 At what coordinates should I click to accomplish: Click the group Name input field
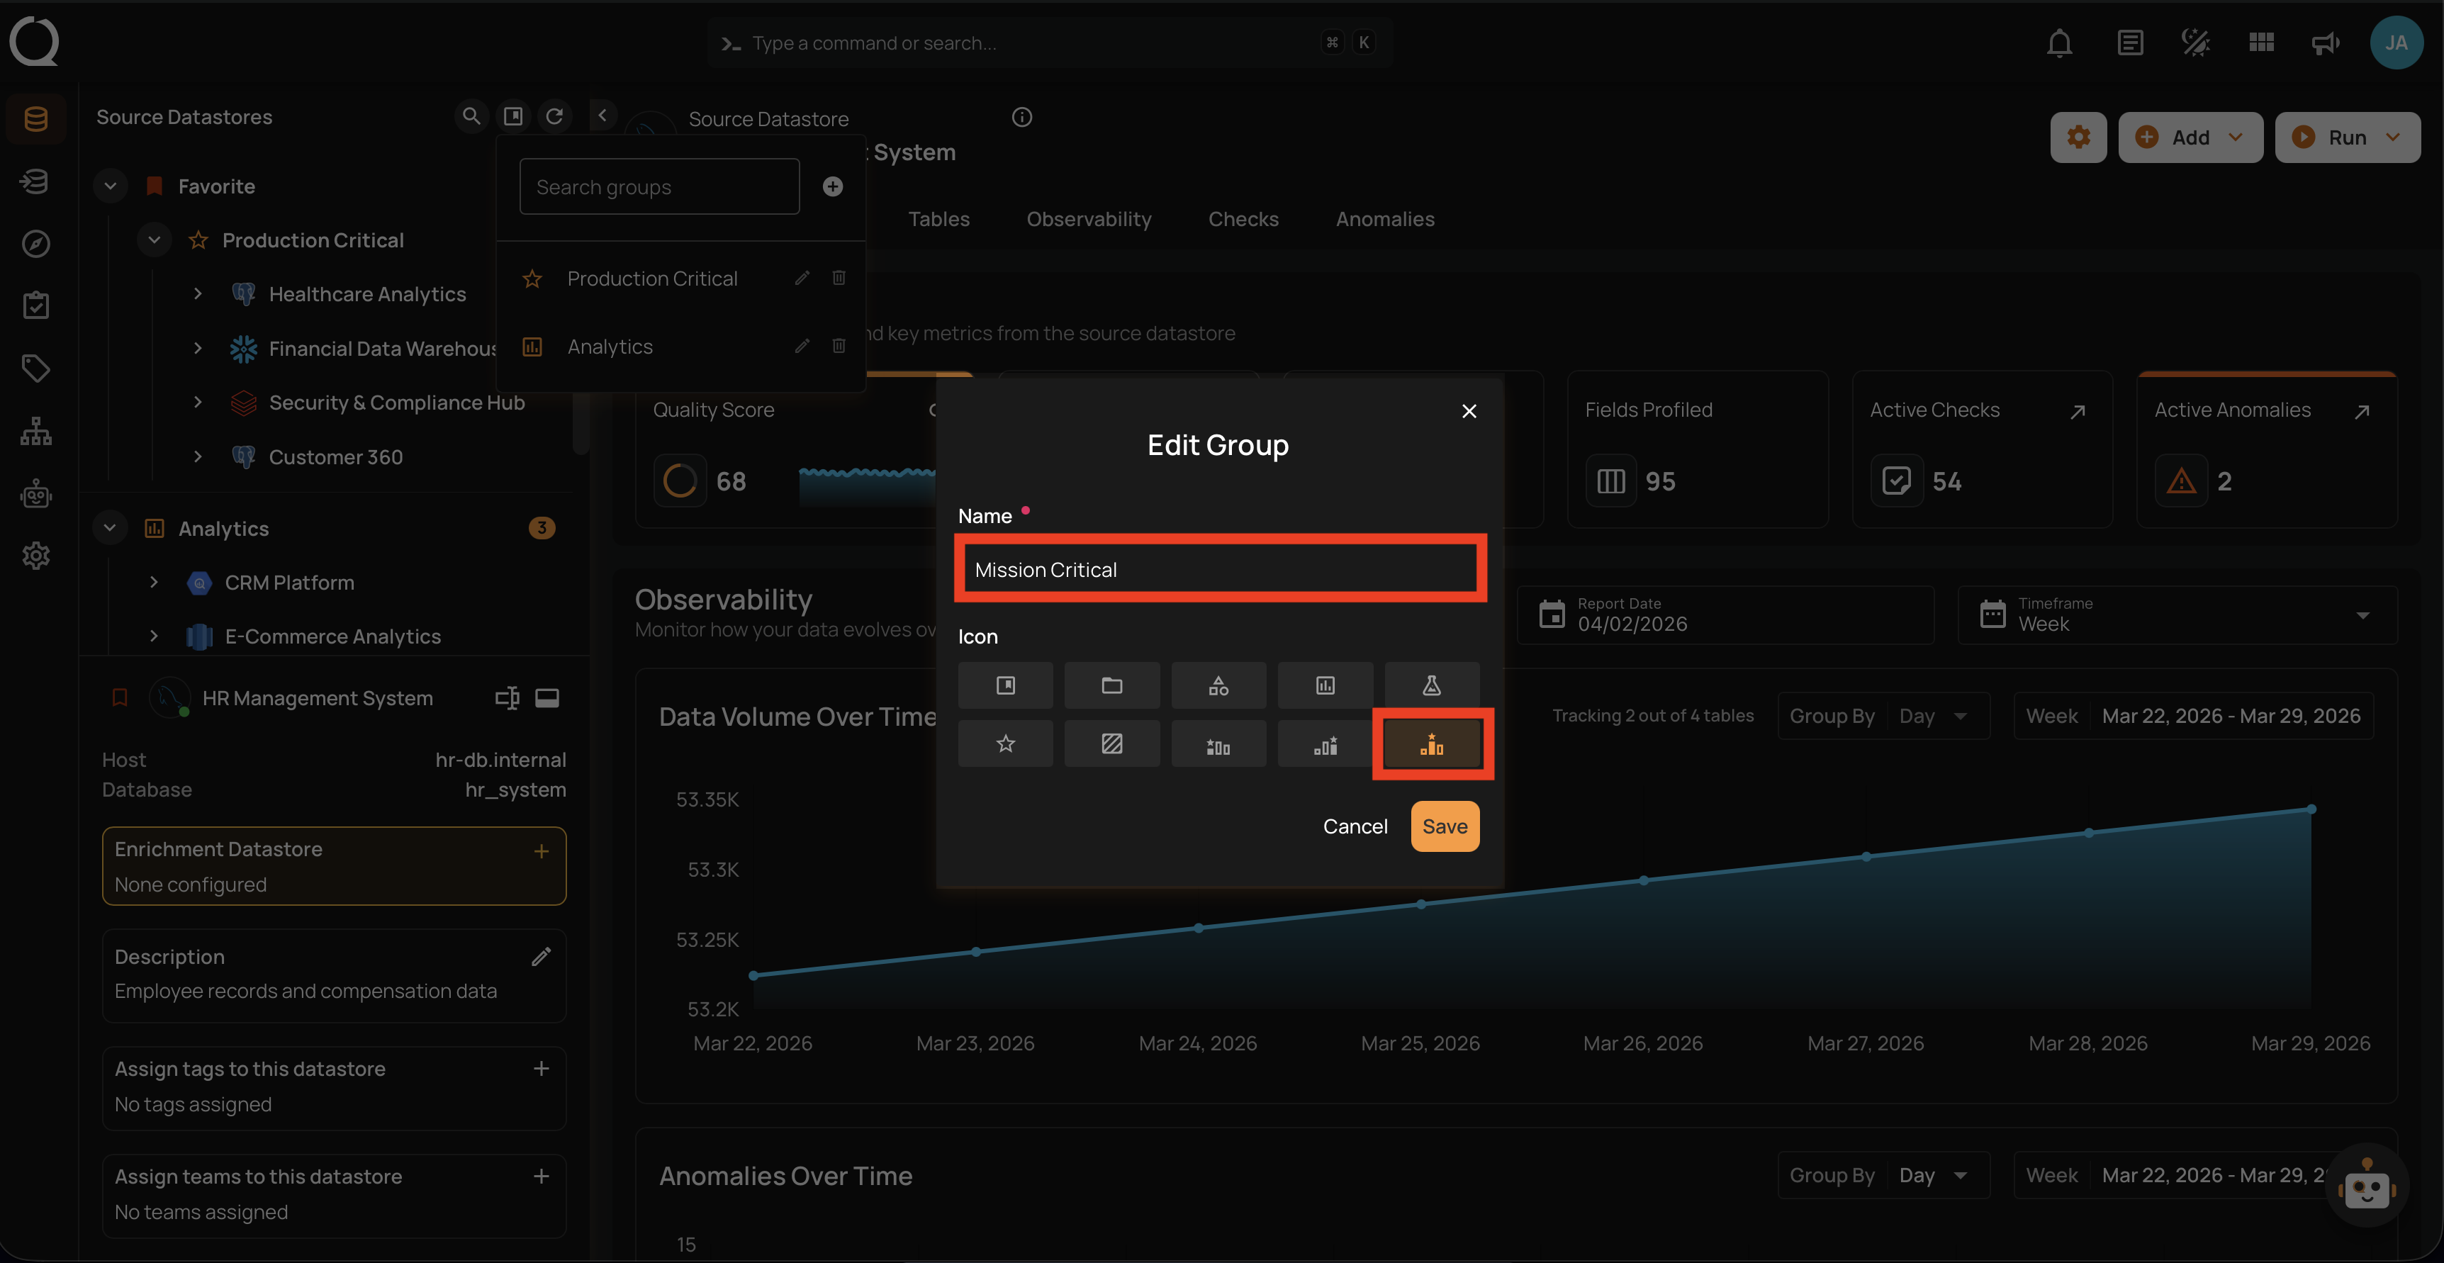point(1219,569)
